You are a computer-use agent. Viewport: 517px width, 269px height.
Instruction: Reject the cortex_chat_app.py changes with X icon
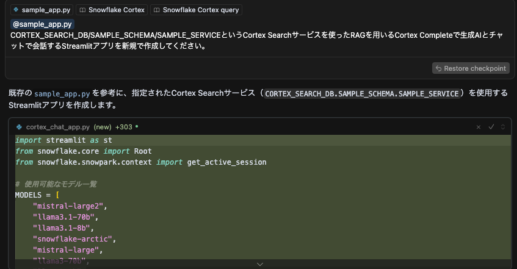click(x=479, y=127)
